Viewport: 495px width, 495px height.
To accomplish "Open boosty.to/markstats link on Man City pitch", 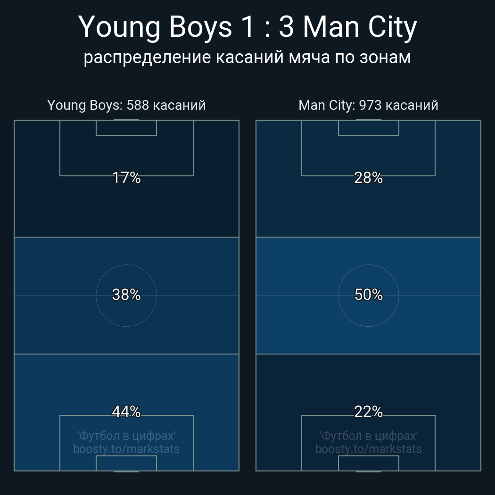I will (x=368, y=449).
